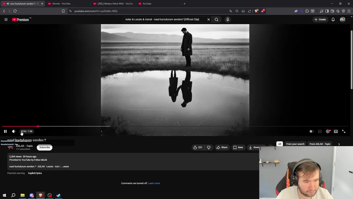This screenshot has height=199, width=353.
Task: Open Brave Shields lion icon
Action: pos(256,11)
